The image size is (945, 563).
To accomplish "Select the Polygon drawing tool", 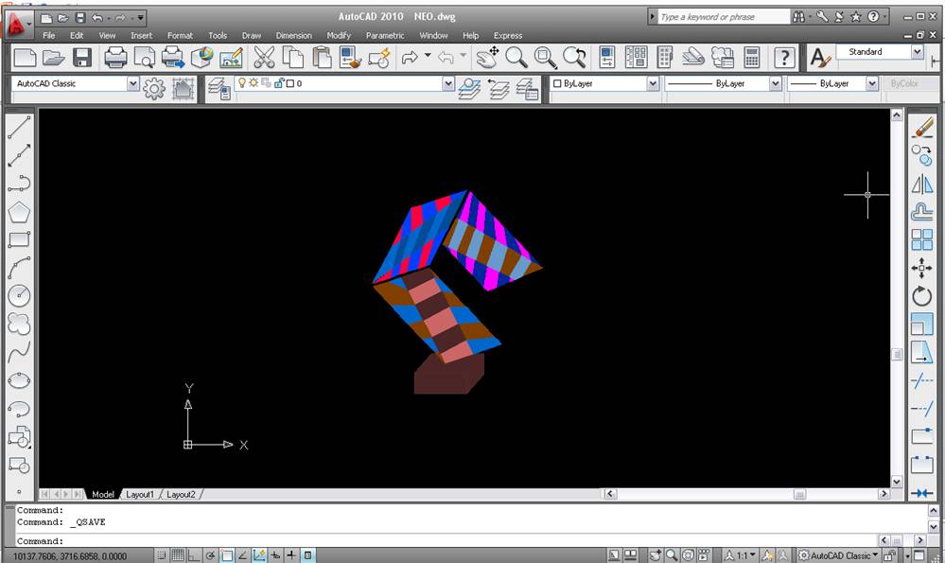I will pyautogui.click(x=19, y=212).
